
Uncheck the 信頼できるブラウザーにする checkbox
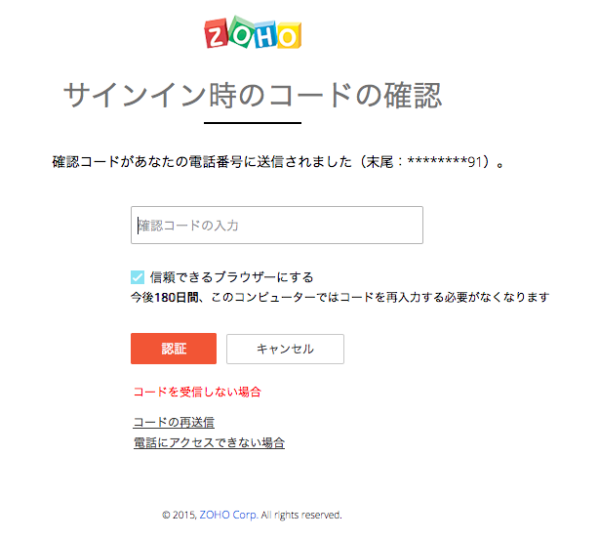coord(138,277)
